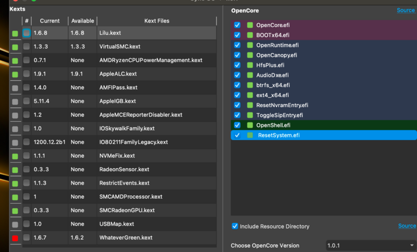
Task: Click green status square for VirtualSMC.kext
Action: pyautogui.click(x=15, y=47)
